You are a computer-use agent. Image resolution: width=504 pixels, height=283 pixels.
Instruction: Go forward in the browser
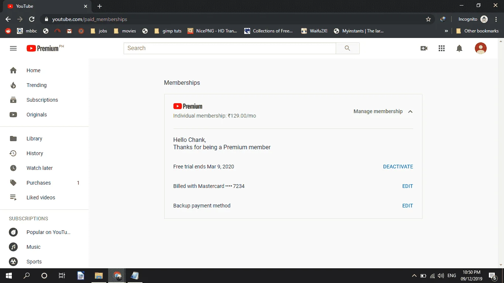tap(20, 19)
